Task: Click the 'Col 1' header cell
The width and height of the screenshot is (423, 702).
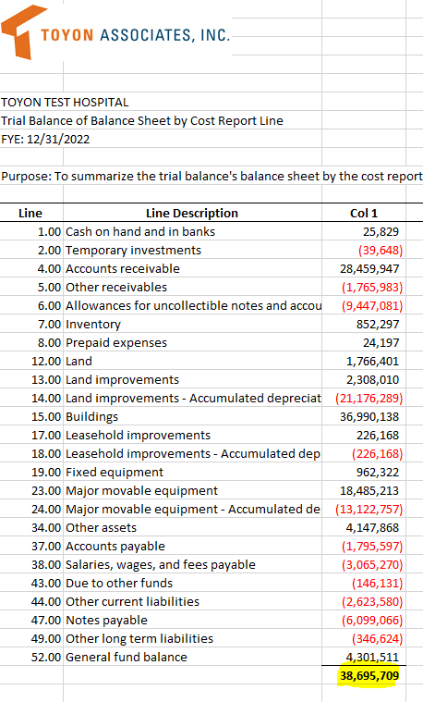Action: pos(364,213)
